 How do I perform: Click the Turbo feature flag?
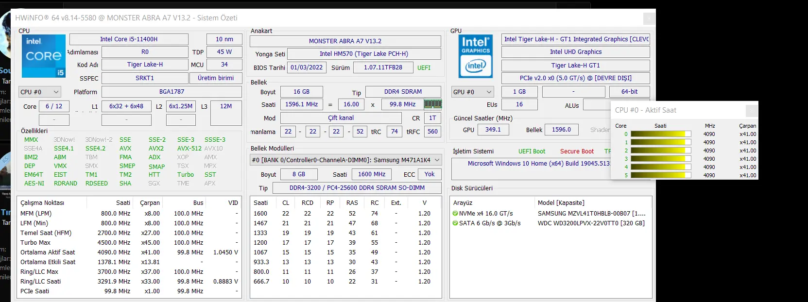pos(186,175)
